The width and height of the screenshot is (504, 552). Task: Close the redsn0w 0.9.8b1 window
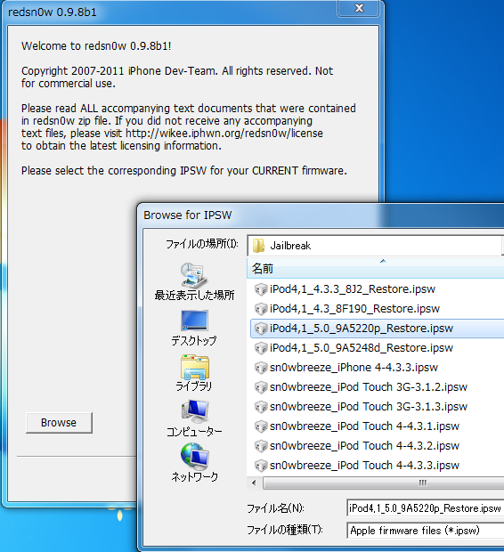click(x=359, y=8)
